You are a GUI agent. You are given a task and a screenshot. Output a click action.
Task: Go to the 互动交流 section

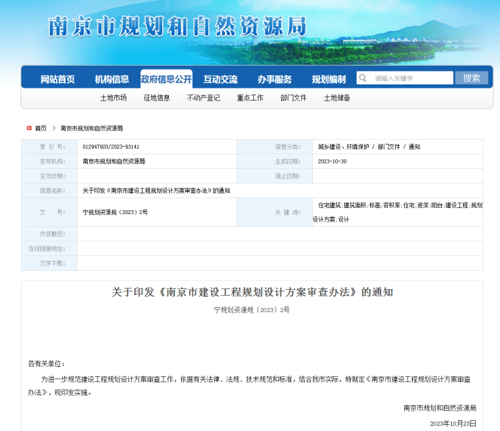tap(220, 79)
